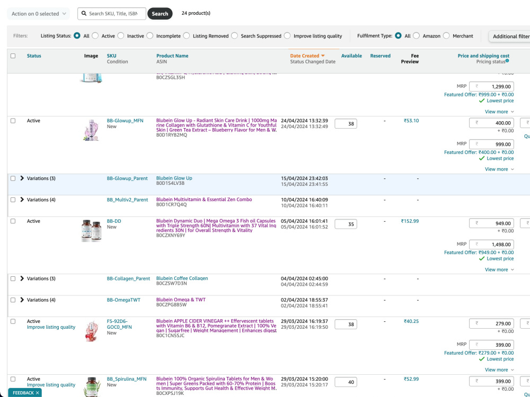The width and height of the screenshot is (530, 397).
Task: Tick checkbox for BB-DD row
Action: [13, 221]
